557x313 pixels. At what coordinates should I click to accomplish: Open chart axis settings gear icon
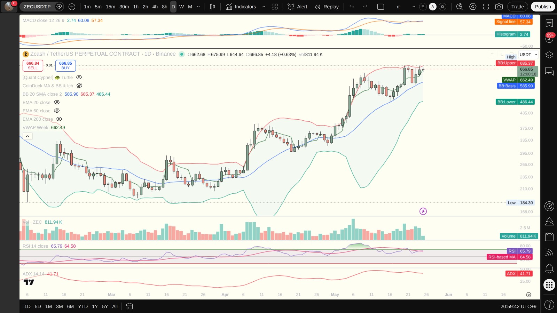point(528,295)
